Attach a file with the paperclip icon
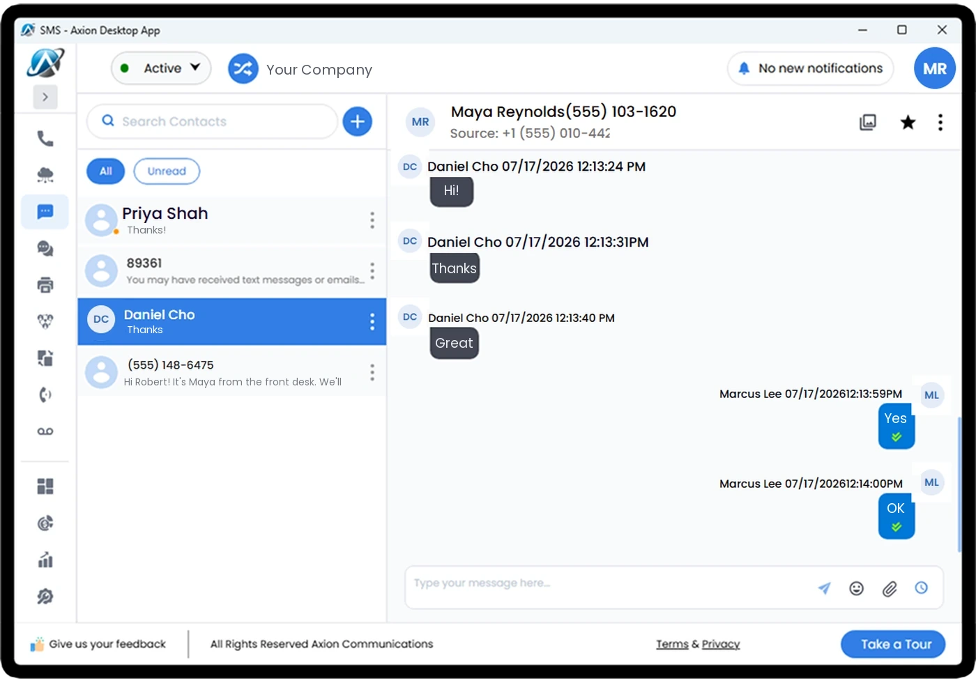Screen dimensions: 976x683 coord(890,589)
